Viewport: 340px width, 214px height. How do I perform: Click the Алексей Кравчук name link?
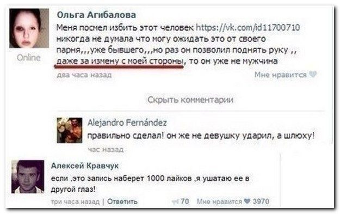(85, 166)
